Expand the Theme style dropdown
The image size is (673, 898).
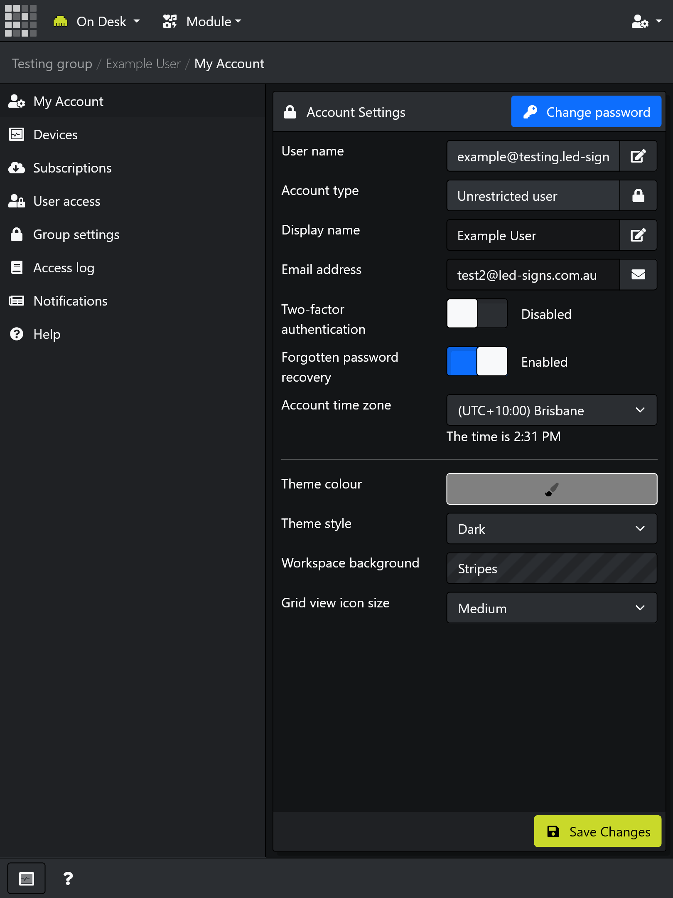pyautogui.click(x=551, y=529)
